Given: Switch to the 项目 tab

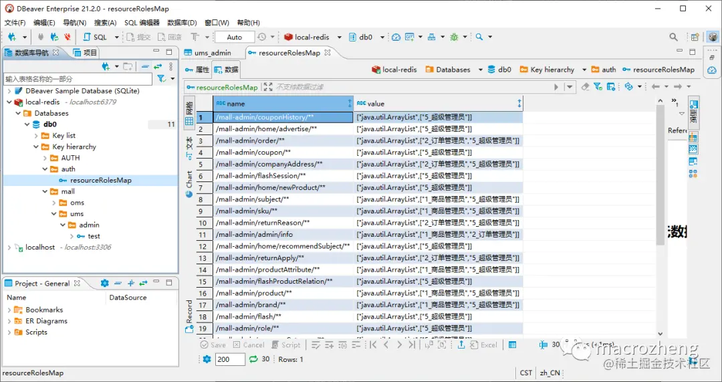Looking at the screenshot, I should point(86,53).
